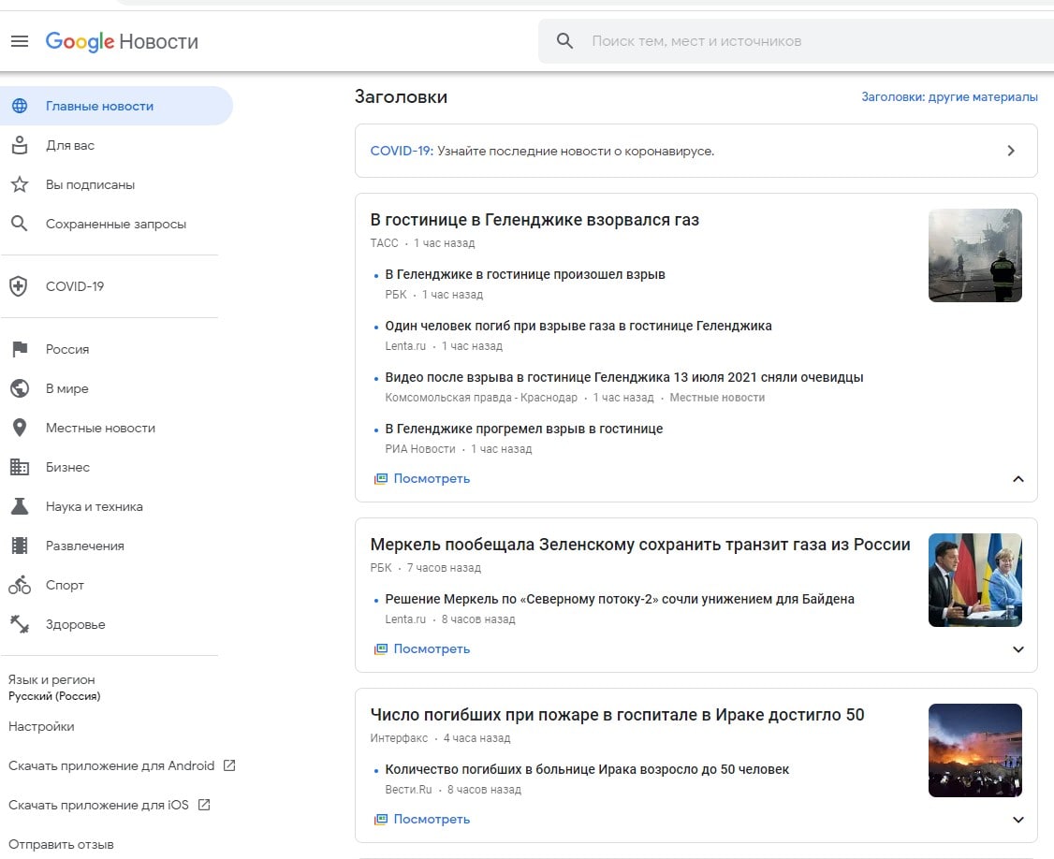Click external link icon next to iOS app
Image resolution: width=1054 pixels, height=859 pixels.
[204, 805]
